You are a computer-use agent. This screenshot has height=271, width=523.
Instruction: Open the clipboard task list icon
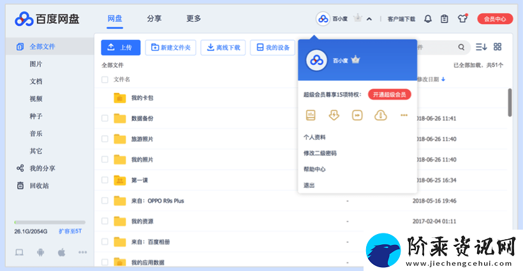445,19
